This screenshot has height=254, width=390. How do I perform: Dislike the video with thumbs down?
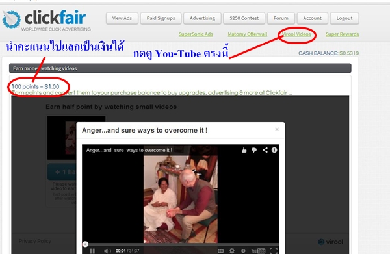coord(254,150)
